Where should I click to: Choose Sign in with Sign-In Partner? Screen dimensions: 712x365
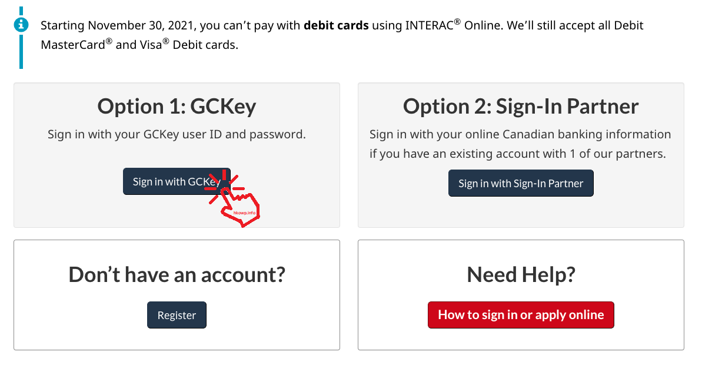(521, 183)
